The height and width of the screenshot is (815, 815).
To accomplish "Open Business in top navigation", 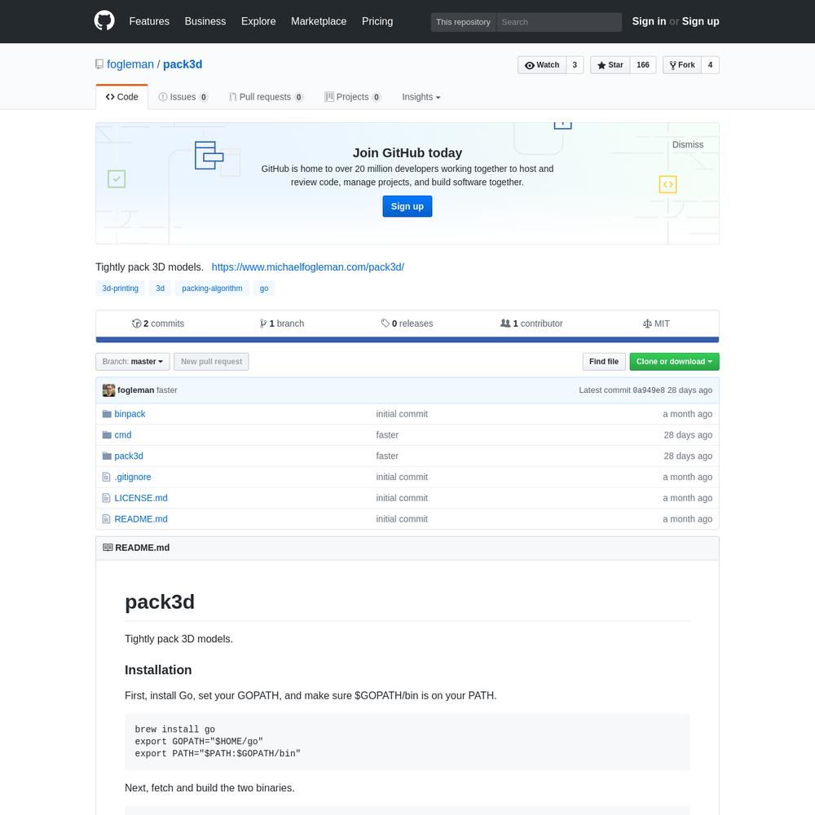I will (x=205, y=21).
